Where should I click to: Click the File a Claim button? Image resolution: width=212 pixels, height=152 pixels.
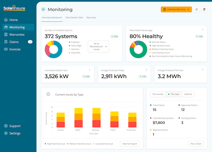[196, 144]
